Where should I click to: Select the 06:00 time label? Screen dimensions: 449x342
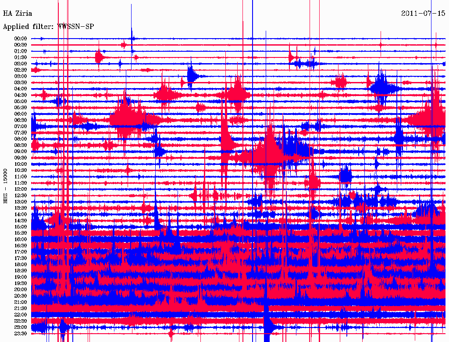[21, 114]
